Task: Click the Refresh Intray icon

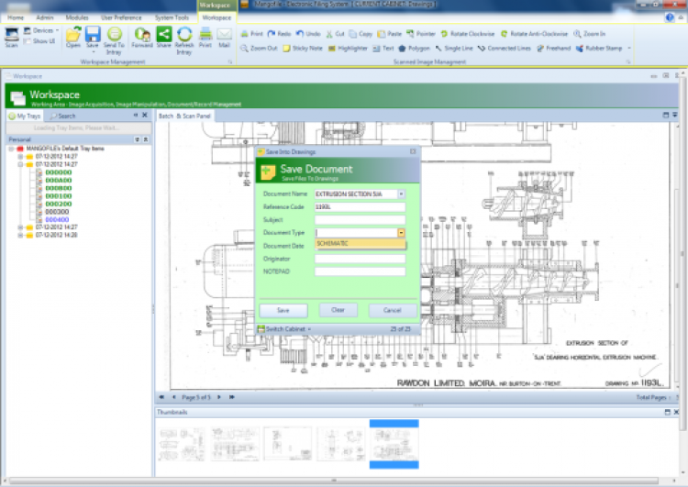Action: pyautogui.click(x=184, y=36)
